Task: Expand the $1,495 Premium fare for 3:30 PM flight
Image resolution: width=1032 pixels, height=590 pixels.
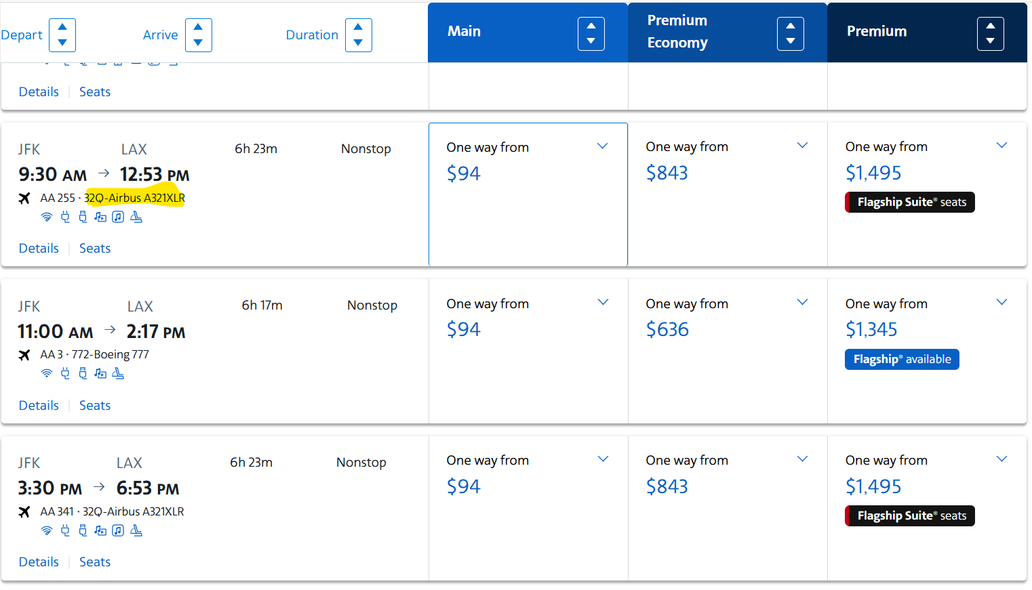Action: pyautogui.click(x=1001, y=459)
